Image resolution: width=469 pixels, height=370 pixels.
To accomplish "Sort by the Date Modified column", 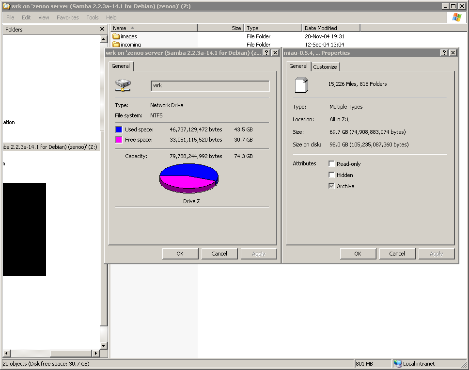I will [331, 28].
